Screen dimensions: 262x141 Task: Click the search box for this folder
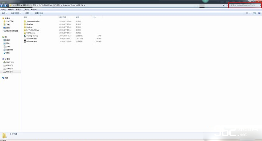point(245,5)
